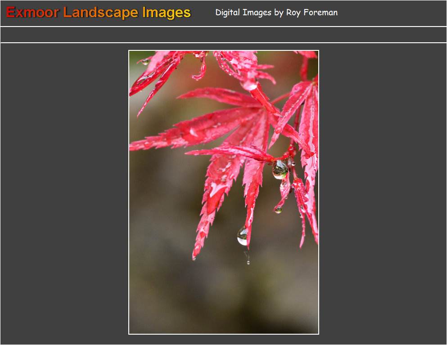The image size is (447, 345).
Task: Click the word "Digital" in the tagline
Action: 228,13
